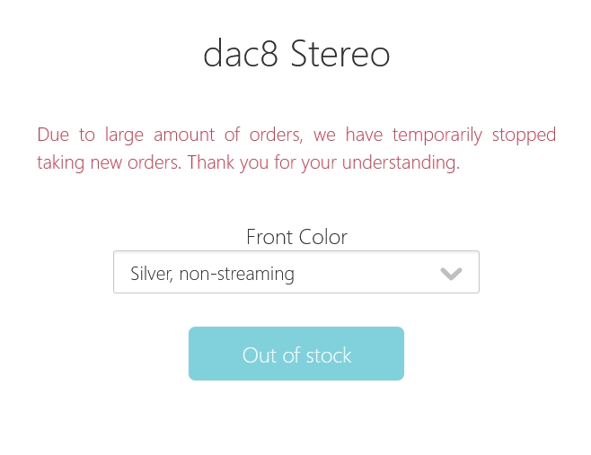Click the dropdown chevron arrow icon

pos(451,274)
